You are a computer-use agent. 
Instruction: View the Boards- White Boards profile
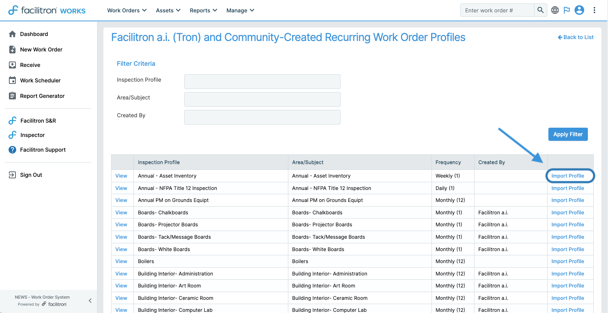pyautogui.click(x=121, y=249)
